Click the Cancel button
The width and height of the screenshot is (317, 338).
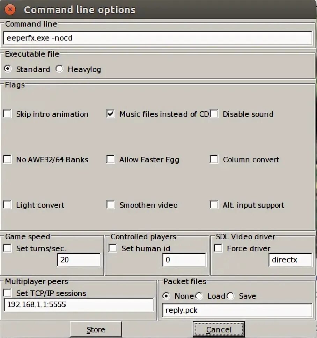[x=219, y=330]
